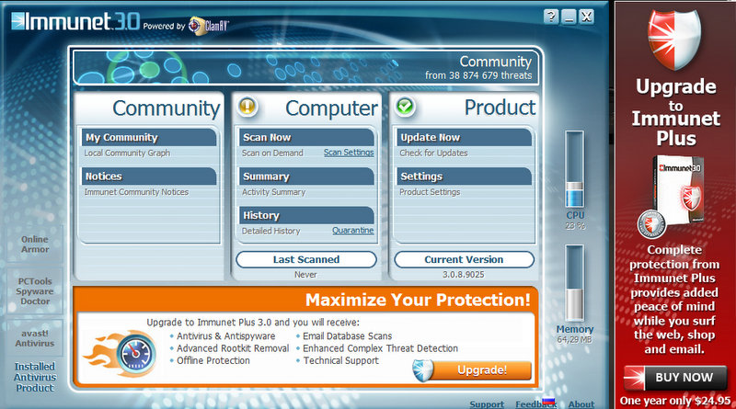Click 'One year only $24.95' text
736x409 pixels.
[675, 401]
